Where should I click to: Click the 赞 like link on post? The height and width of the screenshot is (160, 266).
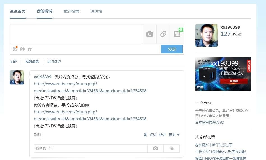[x=145, y=135]
